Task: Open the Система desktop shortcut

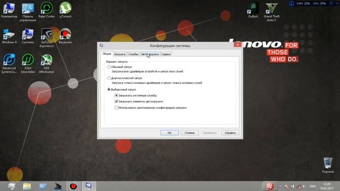Action: click(28, 36)
